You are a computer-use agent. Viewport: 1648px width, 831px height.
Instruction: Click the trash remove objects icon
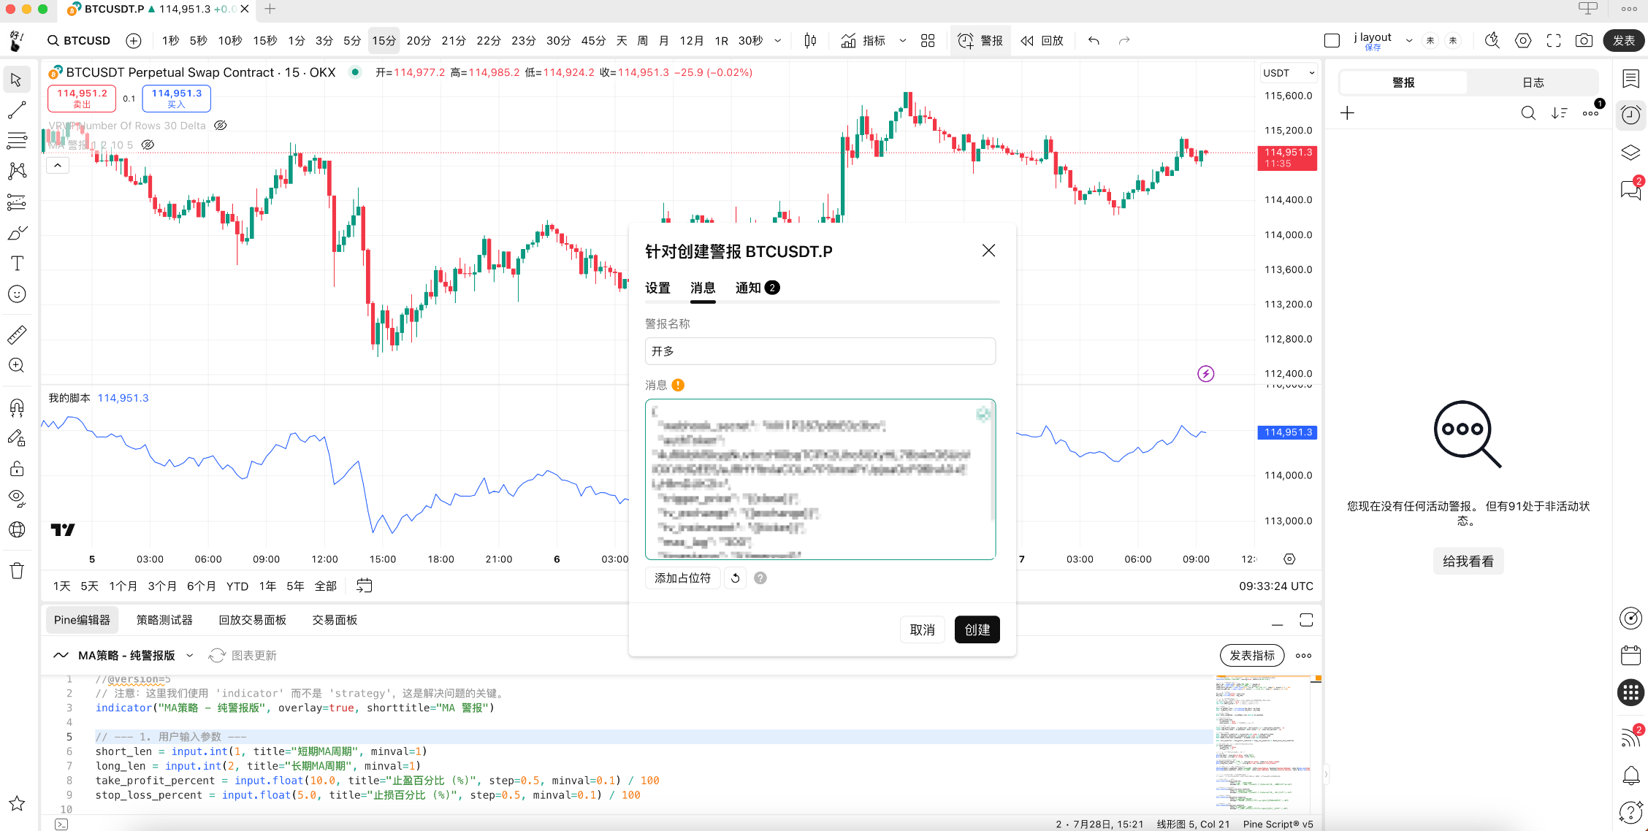coord(17,571)
